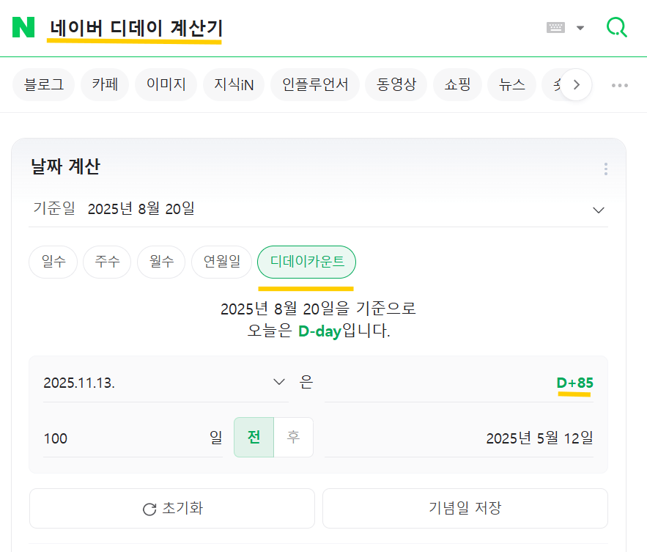Open the 쇼핑 tab
647x552 pixels.
457,84
